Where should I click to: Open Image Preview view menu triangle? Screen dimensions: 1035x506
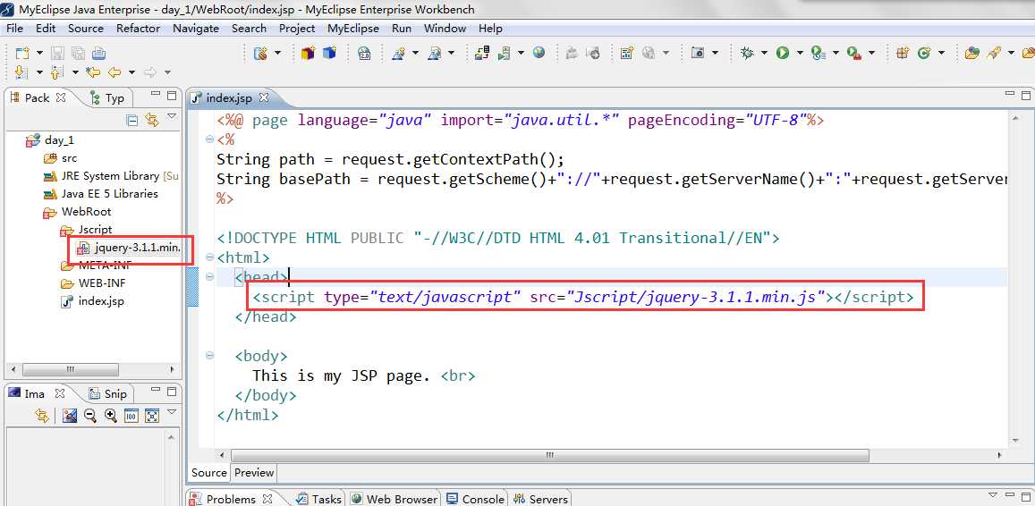click(x=172, y=412)
